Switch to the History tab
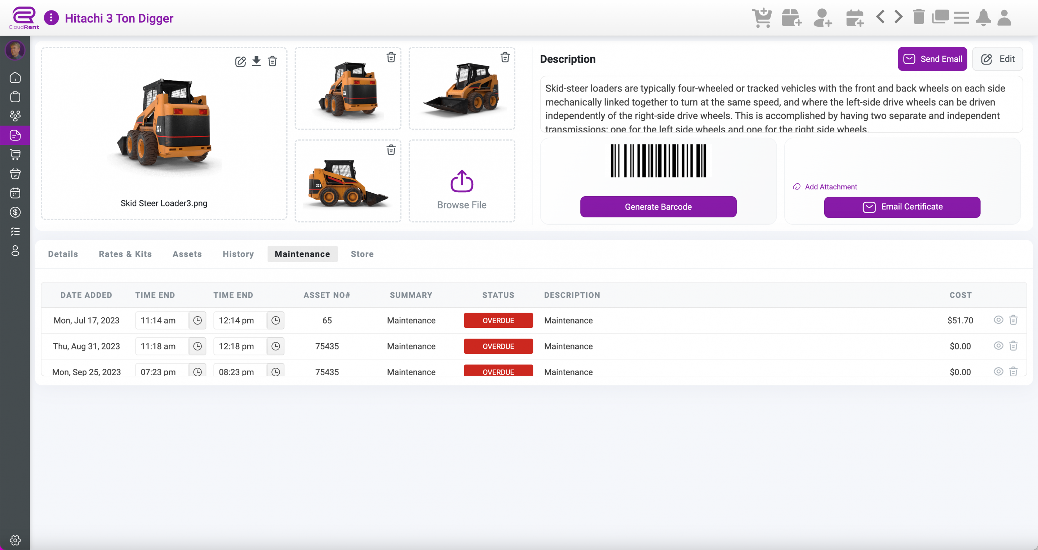The height and width of the screenshot is (550, 1038). click(x=238, y=254)
